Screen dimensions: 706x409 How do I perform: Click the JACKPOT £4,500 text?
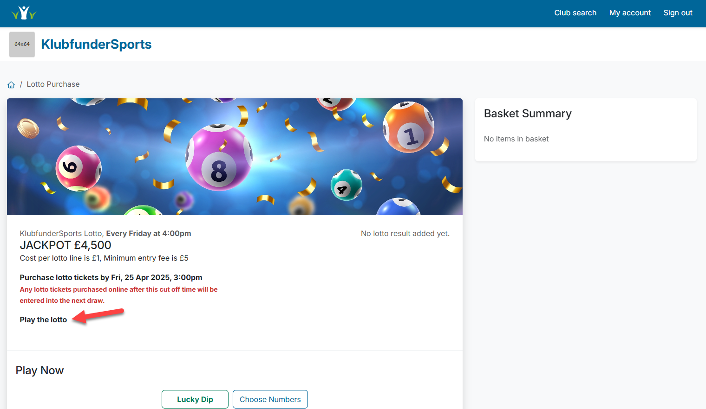point(65,245)
